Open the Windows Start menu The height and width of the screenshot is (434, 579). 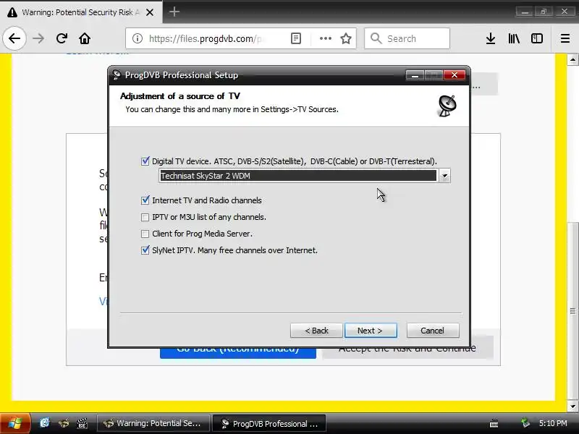(x=14, y=423)
